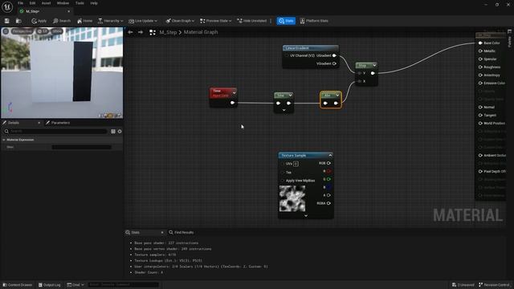The width and height of the screenshot is (514, 289).
Task: Click the Step node output pin
Action: coord(373,73)
